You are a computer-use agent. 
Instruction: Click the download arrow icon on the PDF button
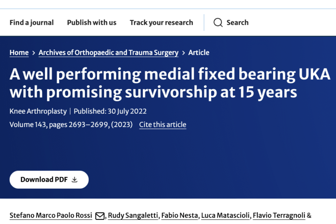point(75,179)
